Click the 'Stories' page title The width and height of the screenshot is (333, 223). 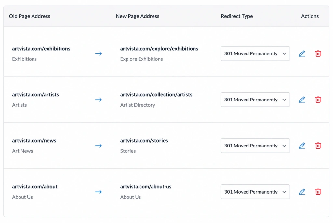click(x=128, y=151)
